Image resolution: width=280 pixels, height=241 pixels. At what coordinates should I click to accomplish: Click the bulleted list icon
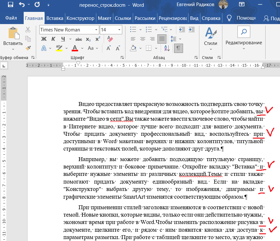(133, 30)
